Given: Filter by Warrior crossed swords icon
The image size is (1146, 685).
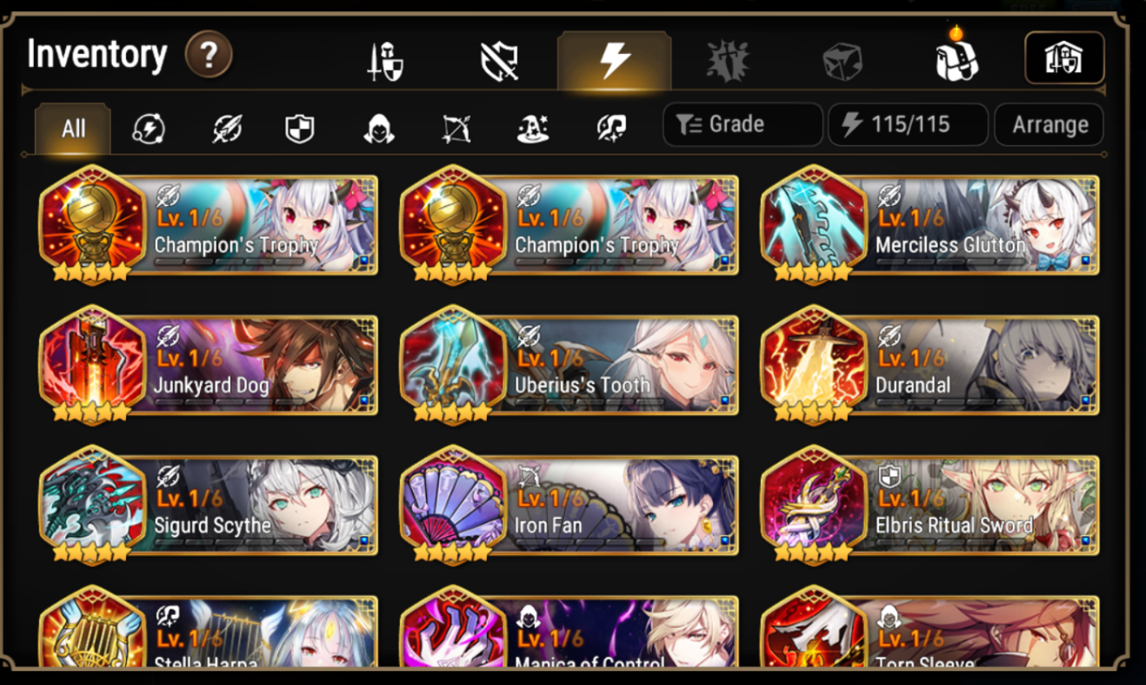Looking at the screenshot, I should click(227, 130).
